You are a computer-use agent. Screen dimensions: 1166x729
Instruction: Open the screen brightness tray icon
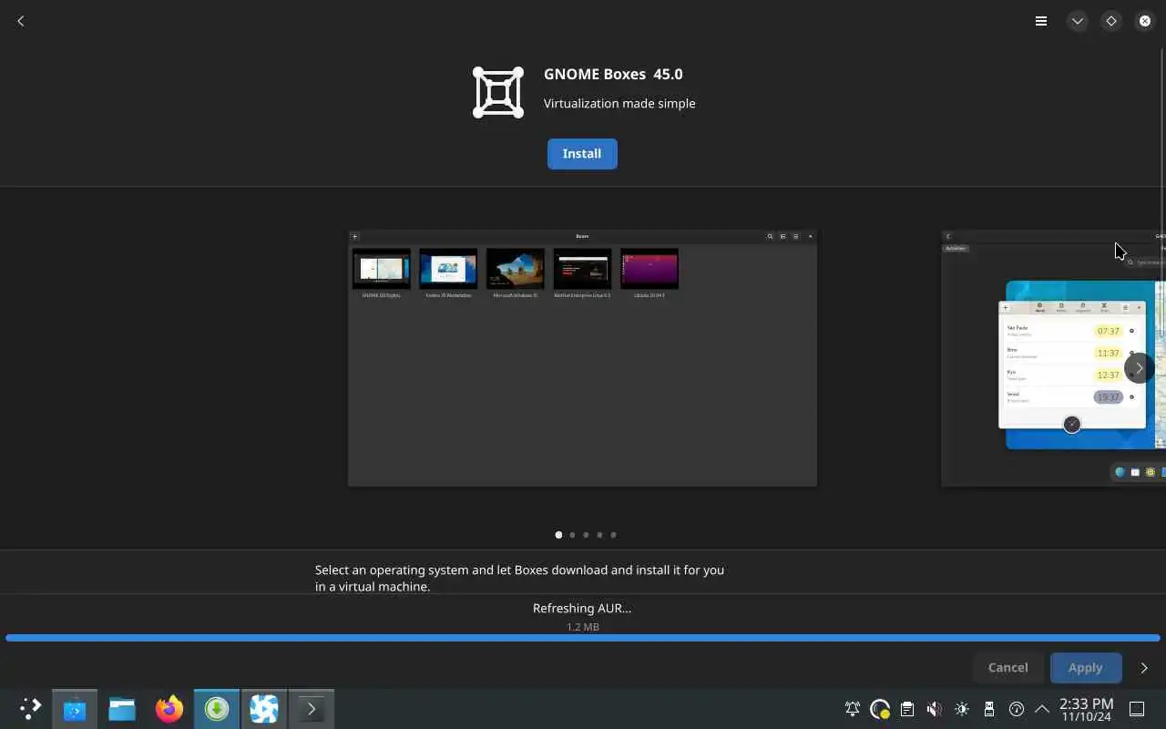[962, 709]
